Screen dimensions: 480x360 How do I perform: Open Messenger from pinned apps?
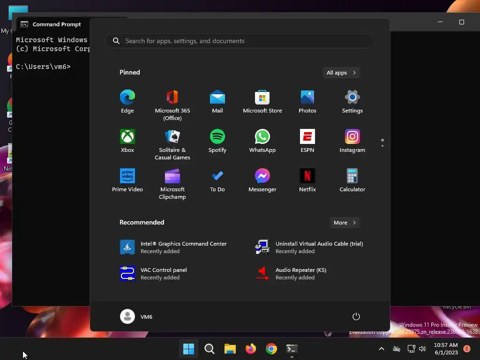point(262,180)
